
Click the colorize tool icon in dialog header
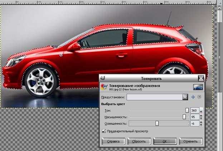(104, 87)
